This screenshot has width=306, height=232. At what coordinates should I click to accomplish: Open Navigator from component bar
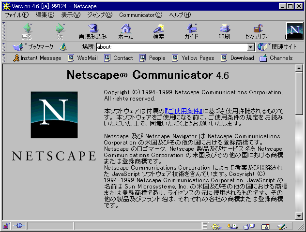(x=215, y=226)
